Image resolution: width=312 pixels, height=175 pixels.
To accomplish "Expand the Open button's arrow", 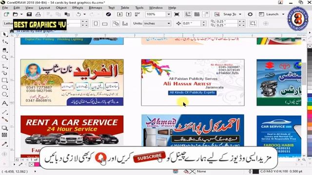I will point(21,14).
